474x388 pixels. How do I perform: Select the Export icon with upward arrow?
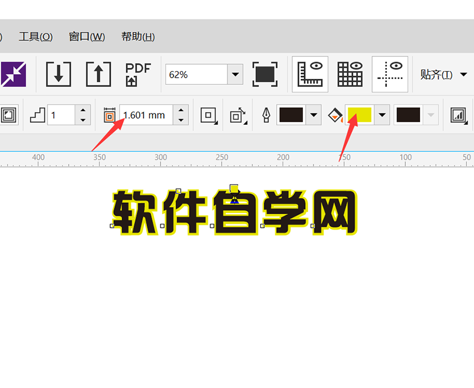point(98,74)
